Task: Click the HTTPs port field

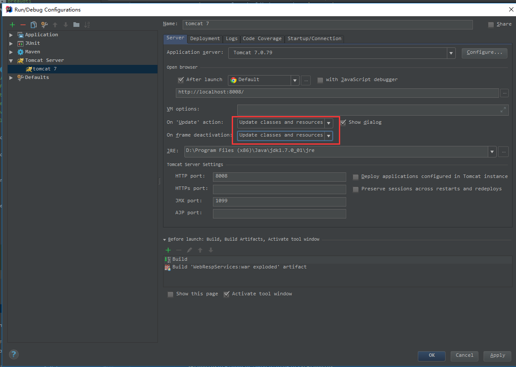Action: (279, 189)
